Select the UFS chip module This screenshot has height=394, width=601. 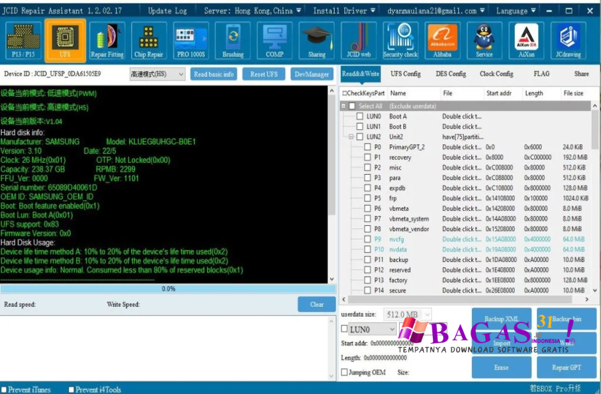(x=65, y=40)
